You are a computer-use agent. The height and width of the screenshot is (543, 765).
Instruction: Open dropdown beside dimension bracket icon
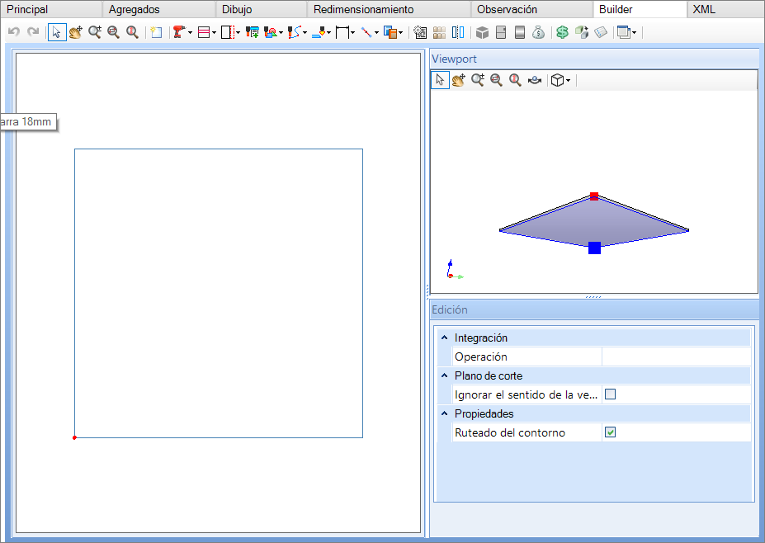pyautogui.click(x=352, y=33)
